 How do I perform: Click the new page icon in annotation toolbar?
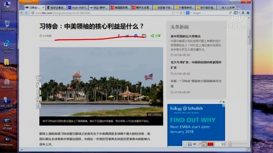[185, 144]
